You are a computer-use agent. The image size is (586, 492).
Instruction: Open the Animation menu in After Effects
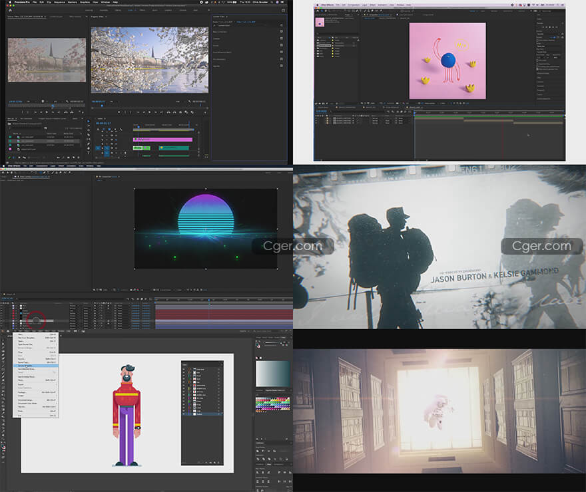(x=381, y=5)
